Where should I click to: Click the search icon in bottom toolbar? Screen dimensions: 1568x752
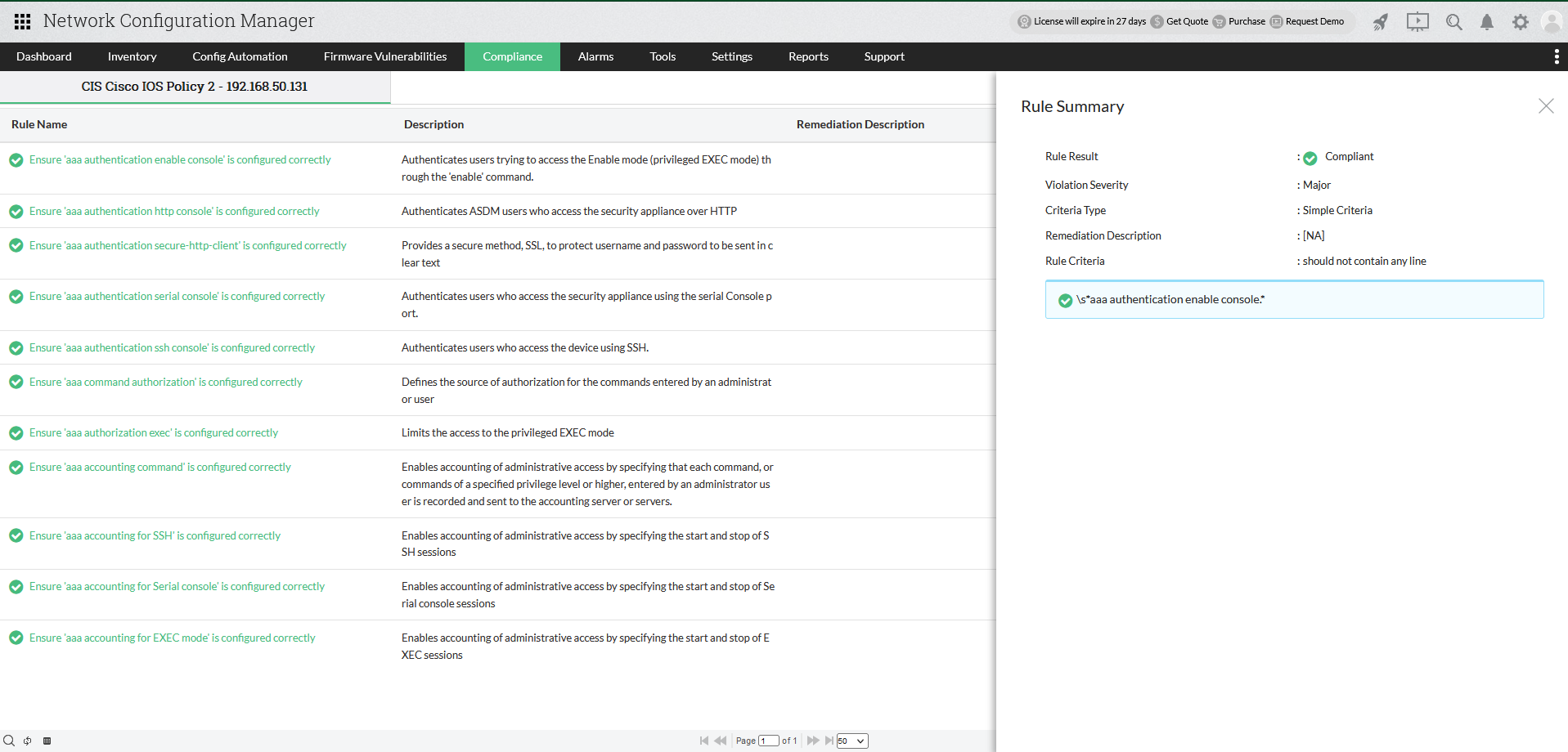(8, 741)
